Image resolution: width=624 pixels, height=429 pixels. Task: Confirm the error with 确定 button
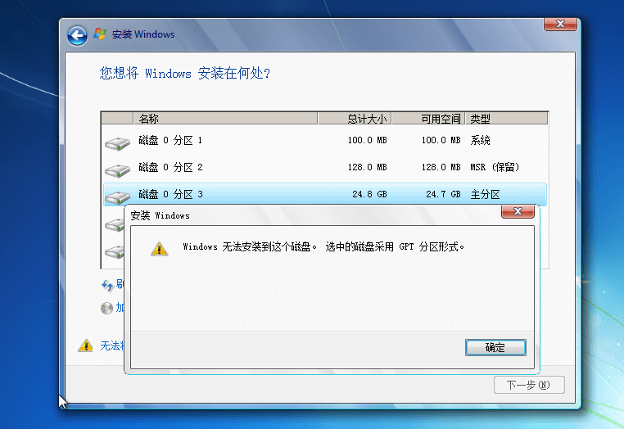(495, 347)
